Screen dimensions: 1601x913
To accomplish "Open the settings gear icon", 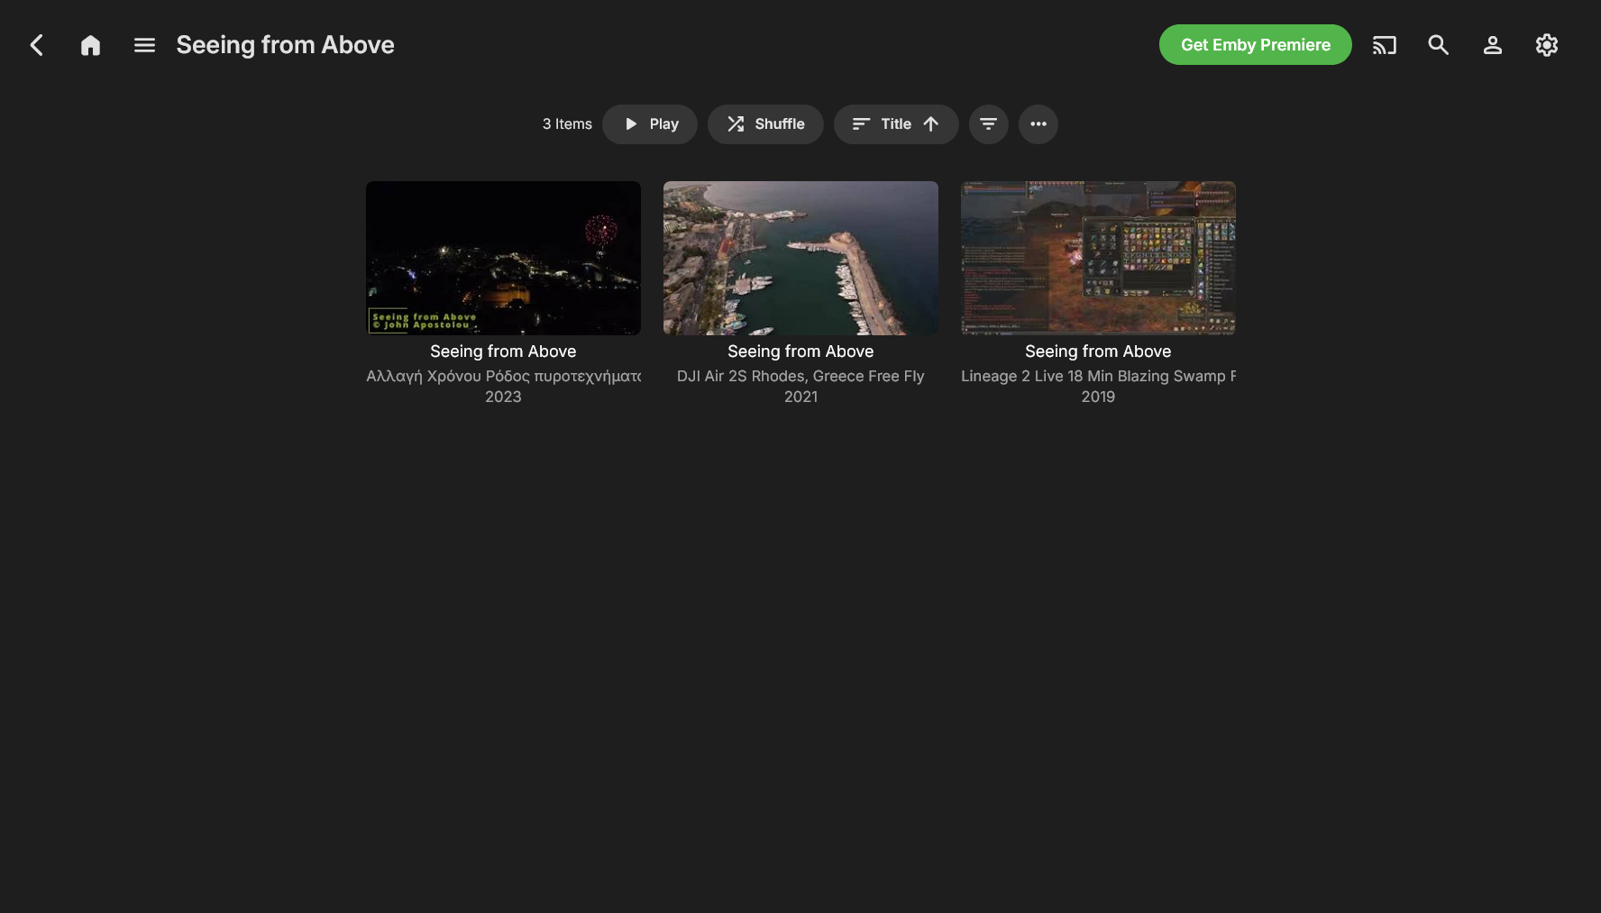I will (x=1546, y=45).
